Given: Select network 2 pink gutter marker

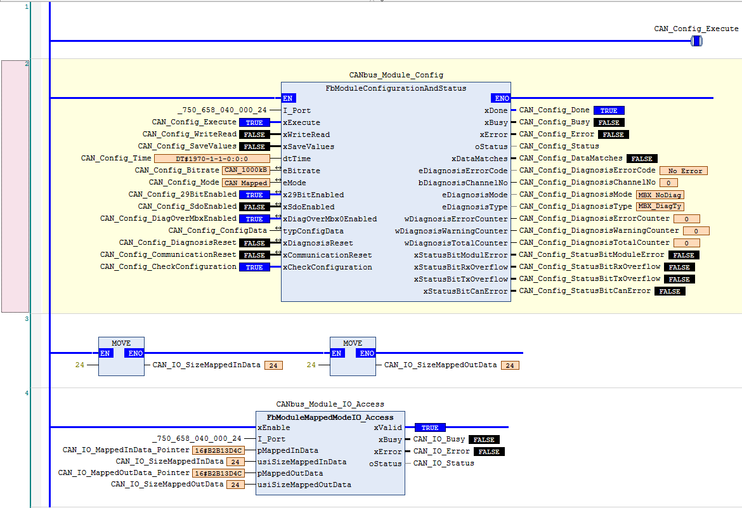Looking at the screenshot, I should [x=15, y=186].
